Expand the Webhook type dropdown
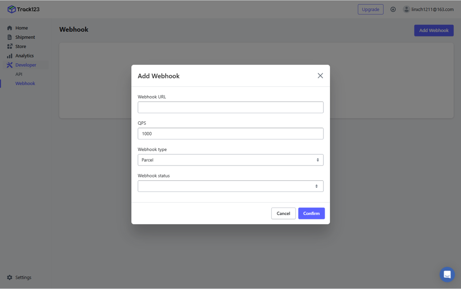Screen dimensions: 461x289 230,160
